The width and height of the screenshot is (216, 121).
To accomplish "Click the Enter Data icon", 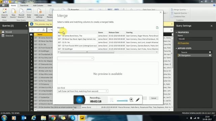I will [x=29, y=13].
